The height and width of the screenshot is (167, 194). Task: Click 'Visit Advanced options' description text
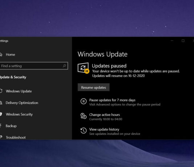coord(125,104)
